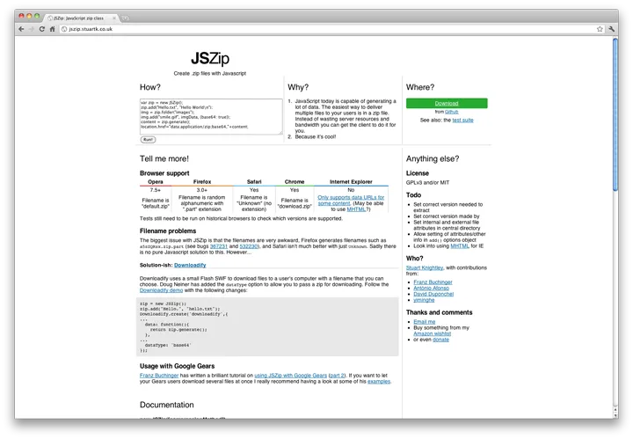This screenshot has width=633, height=439.
Task: Reload the page with the refresh icon
Action: (42, 29)
